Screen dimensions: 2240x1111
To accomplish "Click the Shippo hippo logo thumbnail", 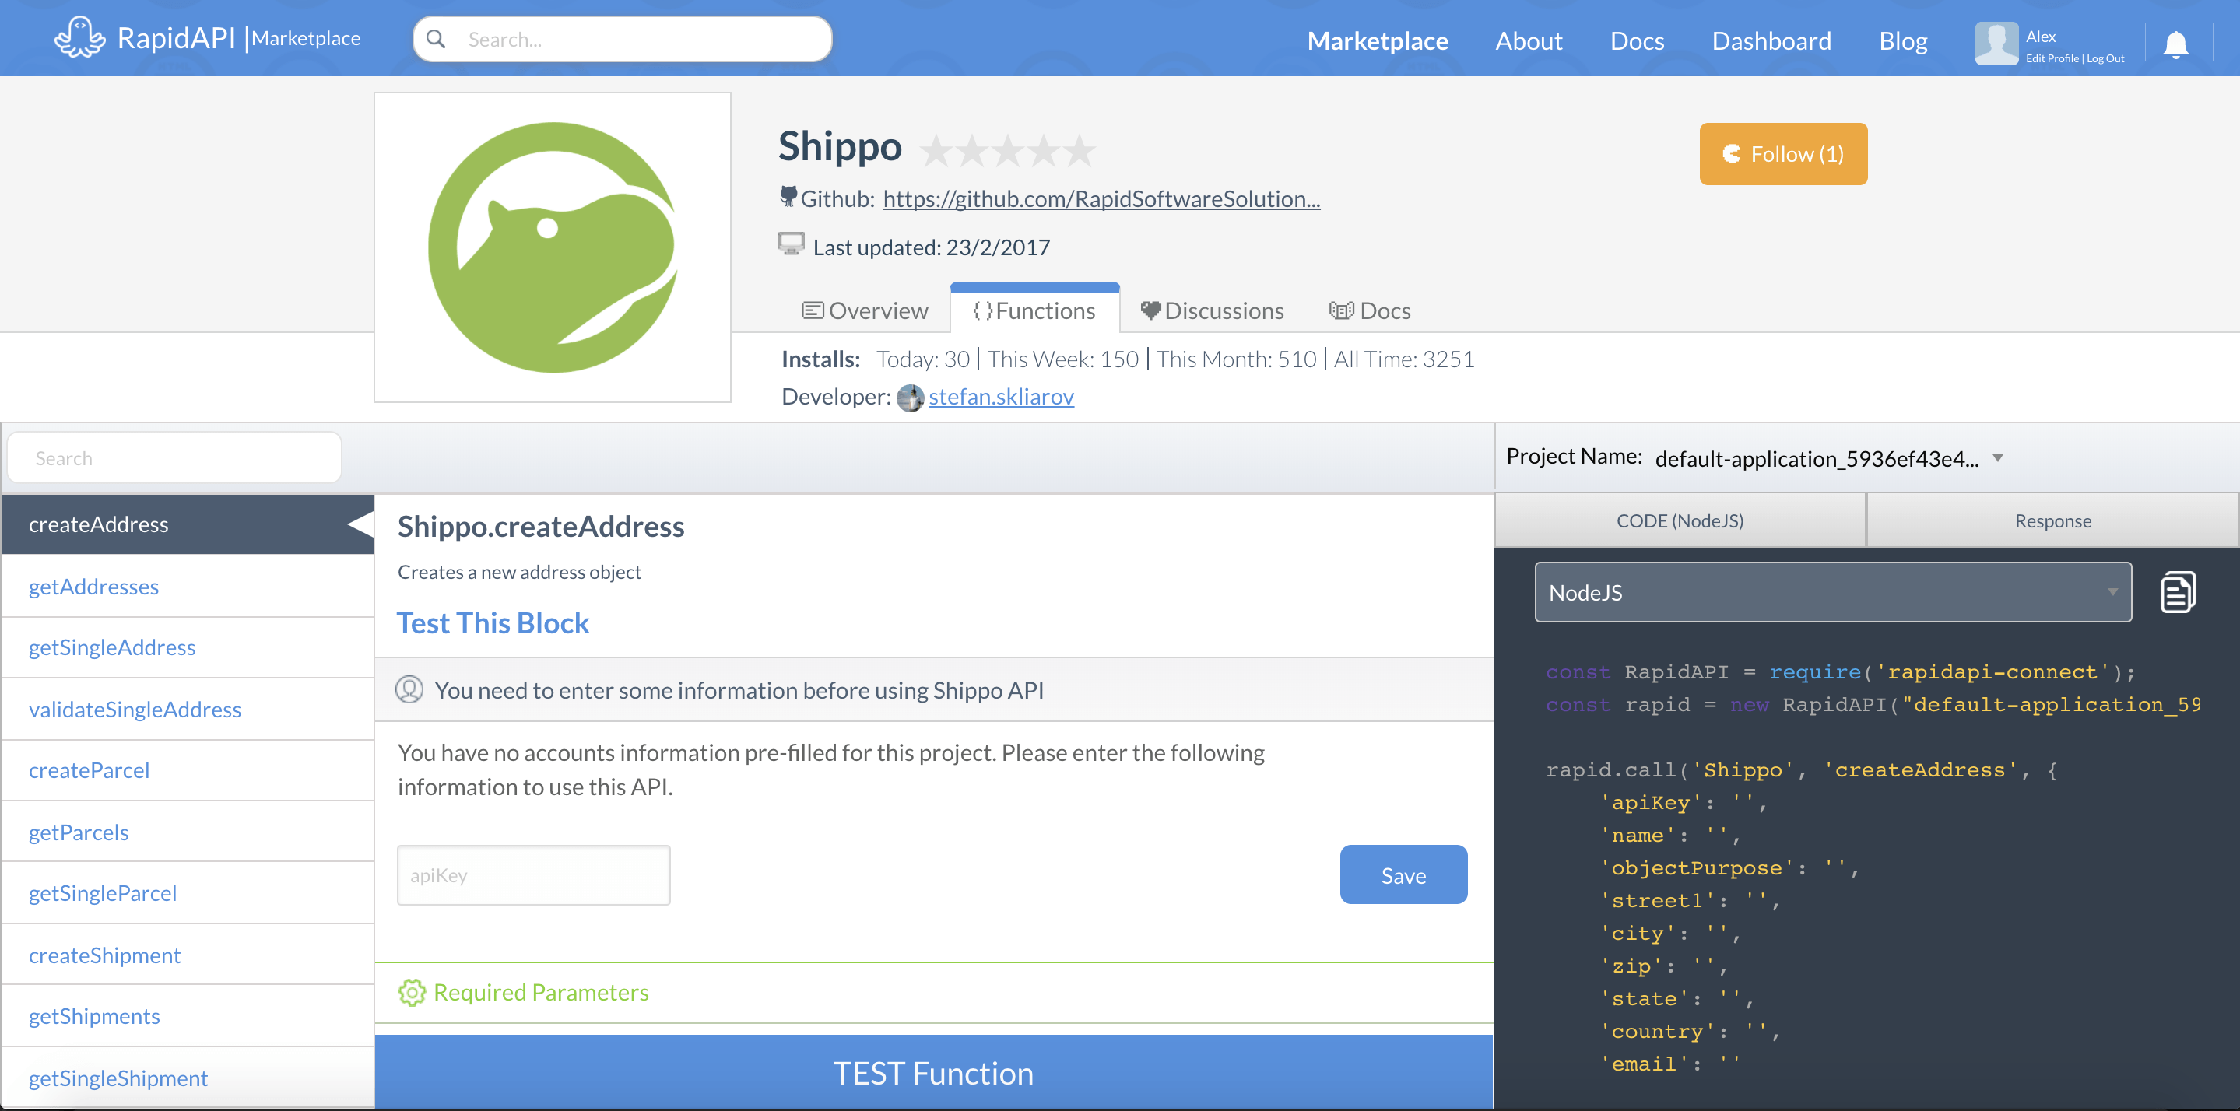I will 552,247.
